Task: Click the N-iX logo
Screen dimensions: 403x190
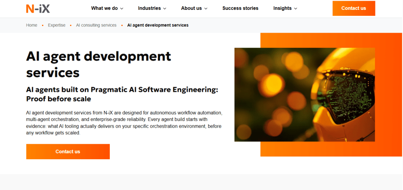Action: [38, 9]
